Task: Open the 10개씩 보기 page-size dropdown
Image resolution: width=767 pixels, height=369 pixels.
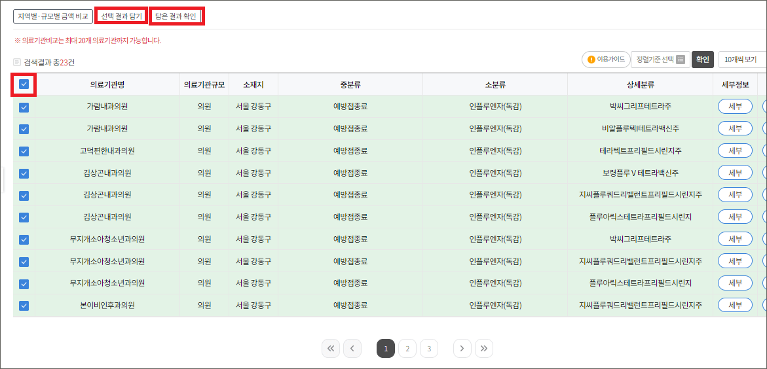Action: click(743, 60)
